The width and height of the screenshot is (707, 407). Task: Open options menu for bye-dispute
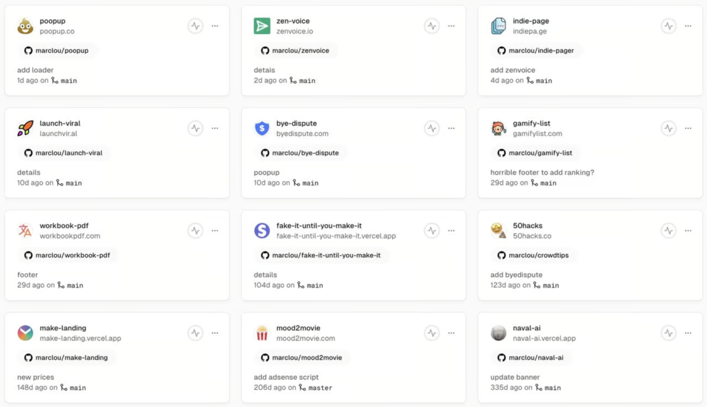451,128
